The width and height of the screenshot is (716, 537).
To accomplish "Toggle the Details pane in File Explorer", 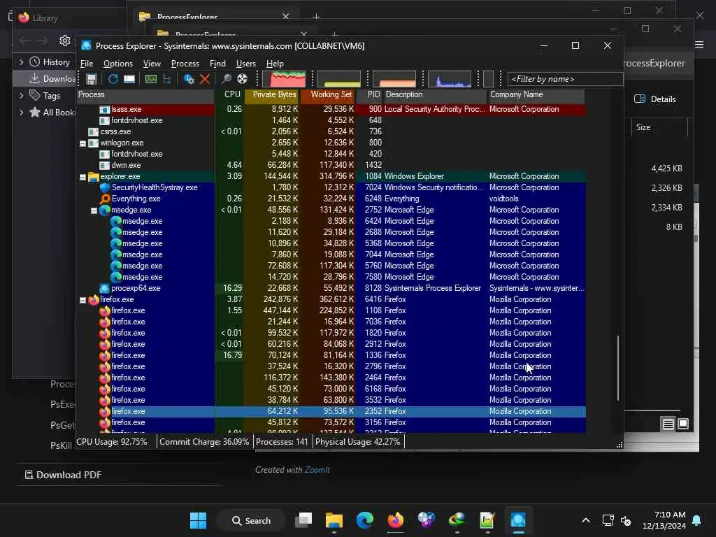I will [654, 99].
